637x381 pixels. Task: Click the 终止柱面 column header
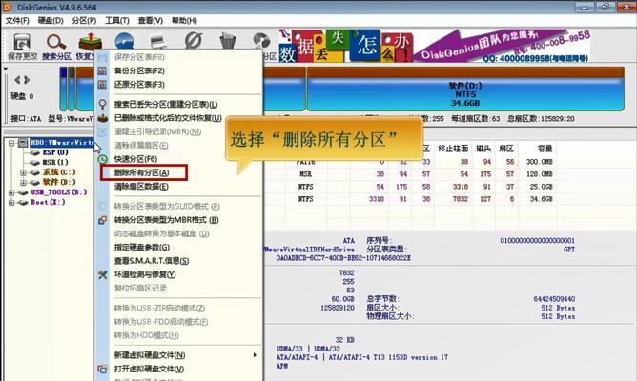click(x=453, y=149)
